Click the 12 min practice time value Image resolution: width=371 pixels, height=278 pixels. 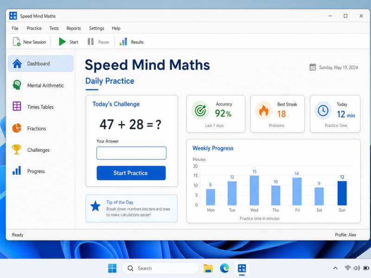pyautogui.click(x=346, y=114)
